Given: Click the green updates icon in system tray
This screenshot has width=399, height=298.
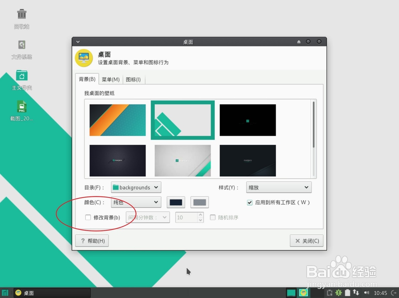Looking at the screenshot, I should [338, 292].
